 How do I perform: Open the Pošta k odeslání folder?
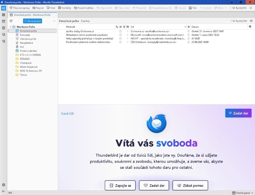(x=32, y=51)
